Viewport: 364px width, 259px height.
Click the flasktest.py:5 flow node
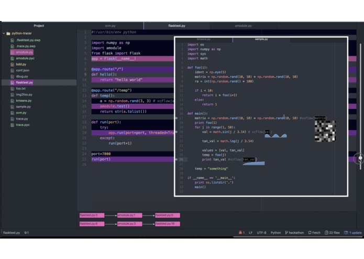[168, 215]
